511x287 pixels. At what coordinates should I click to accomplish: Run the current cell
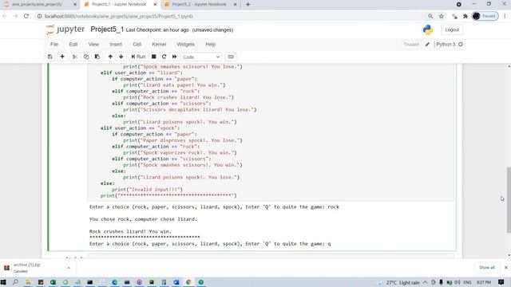pyautogui.click(x=138, y=57)
